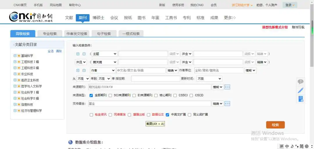Click the 简 simplified Chinese IME icon
Viewport: 314px width, 149px height.
click(x=301, y=146)
